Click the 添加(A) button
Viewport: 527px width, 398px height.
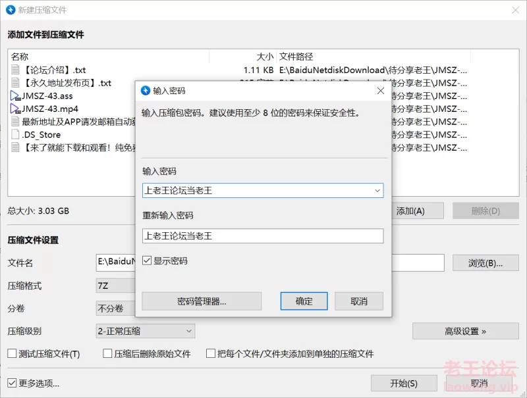pyautogui.click(x=418, y=211)
